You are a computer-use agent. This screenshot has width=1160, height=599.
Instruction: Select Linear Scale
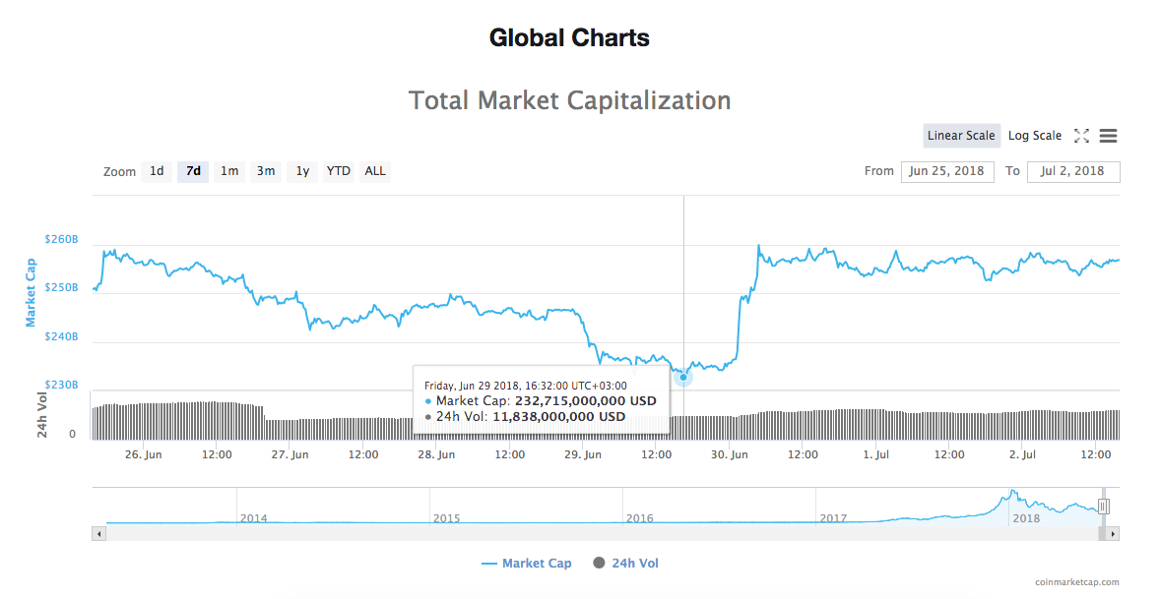961,136
